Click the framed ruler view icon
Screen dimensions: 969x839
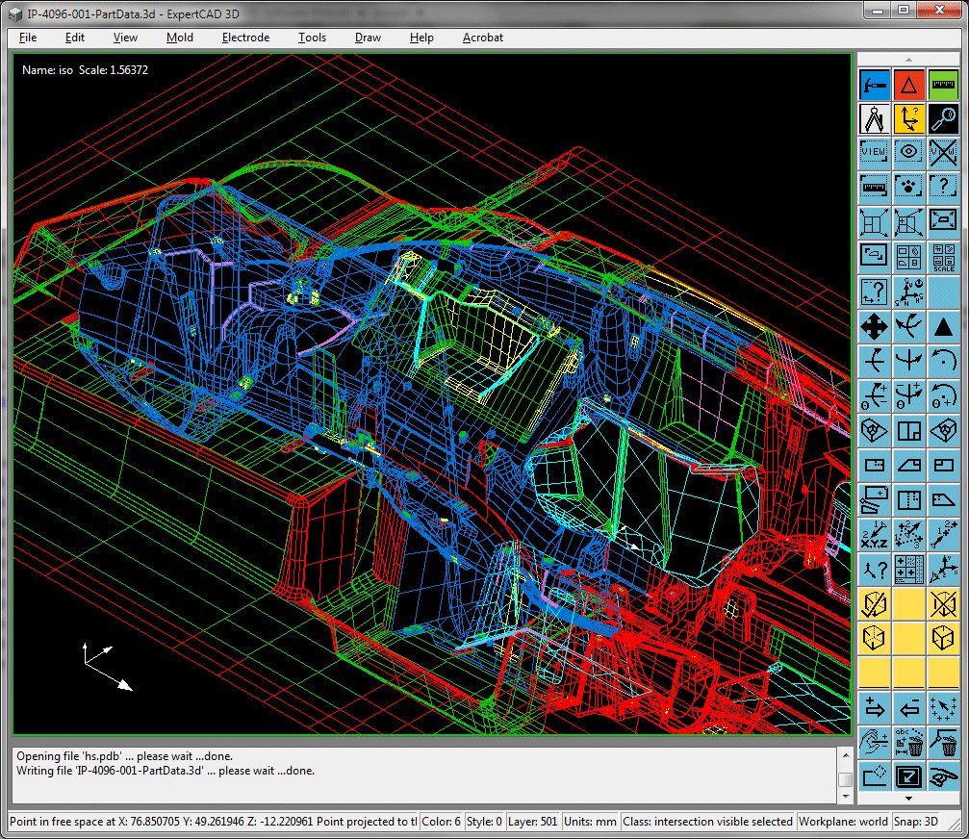pyautogui.click(x=874, y=187)
